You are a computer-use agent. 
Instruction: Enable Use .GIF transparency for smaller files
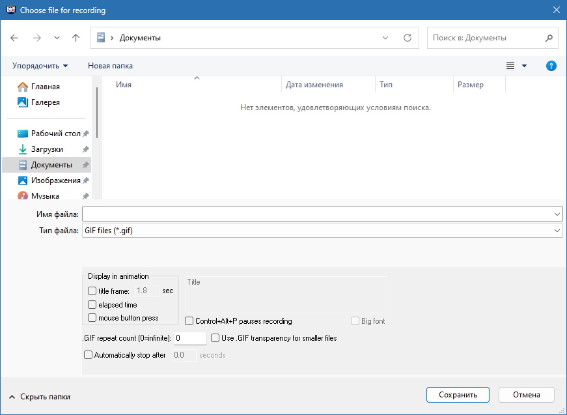(x=215, y=338)
